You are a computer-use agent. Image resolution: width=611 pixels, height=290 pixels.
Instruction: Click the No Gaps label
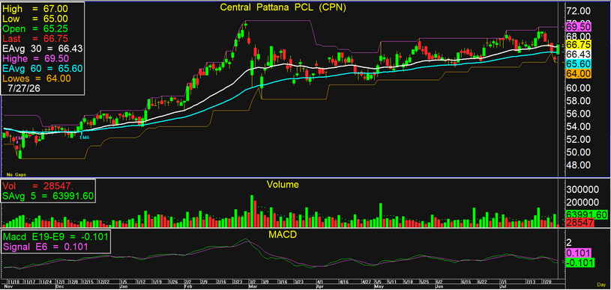(x=14, y=175)
